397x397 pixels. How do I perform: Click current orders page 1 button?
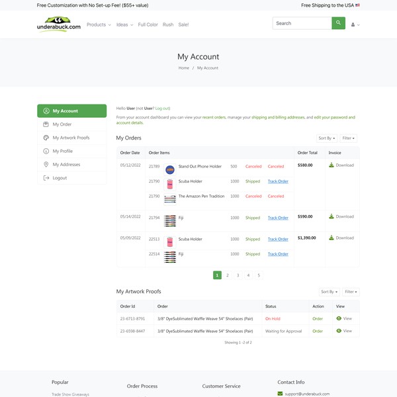[x=217, y=275]
